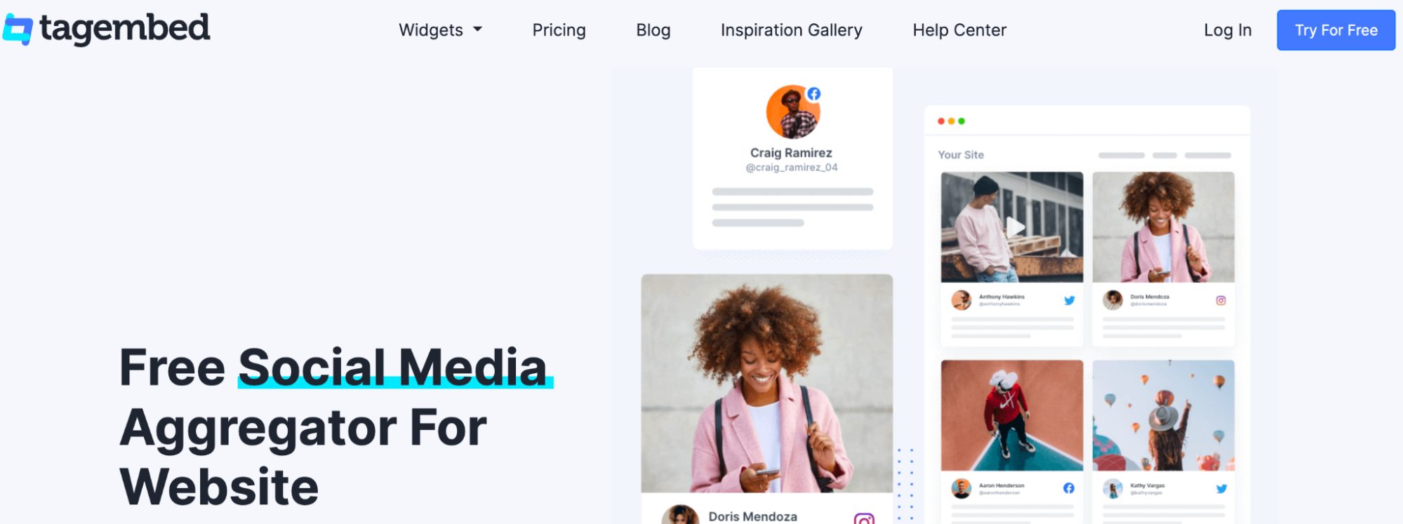Select the hot air balloons thumbnail

[1163, 415]
